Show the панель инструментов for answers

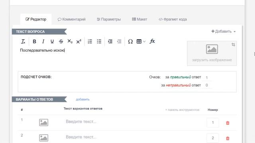(182, 110)
